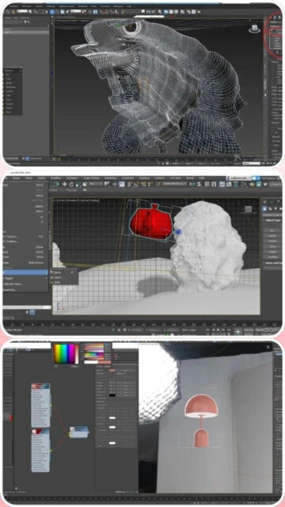This screenshot has width=285, height=507.
Task: Open the Graph Editors menu
Action: click(91, 178)
